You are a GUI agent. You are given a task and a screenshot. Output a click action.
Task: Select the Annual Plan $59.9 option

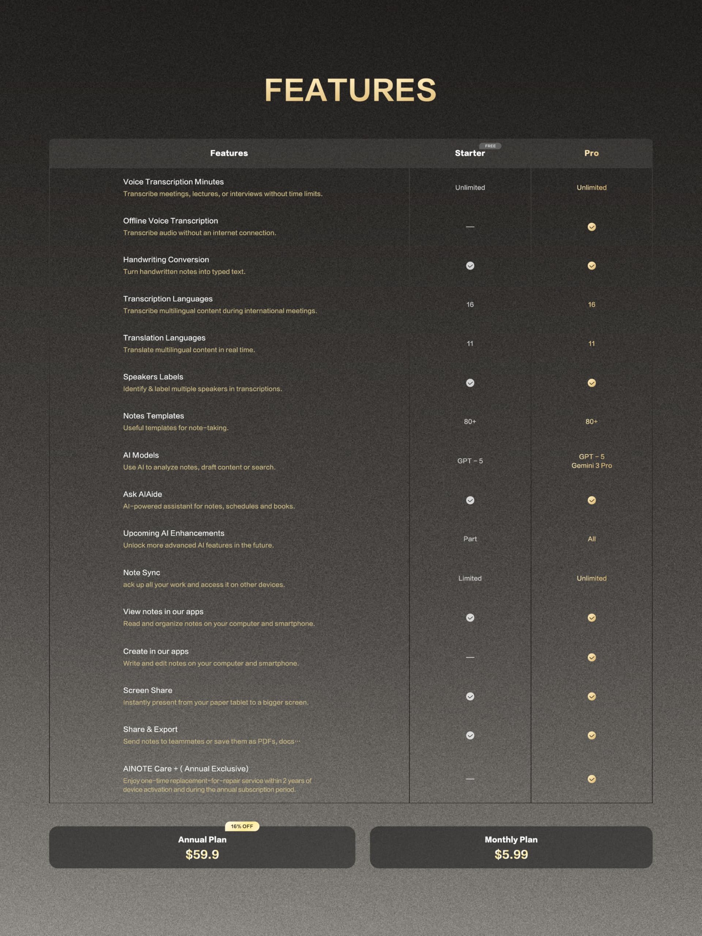point(202,847)
